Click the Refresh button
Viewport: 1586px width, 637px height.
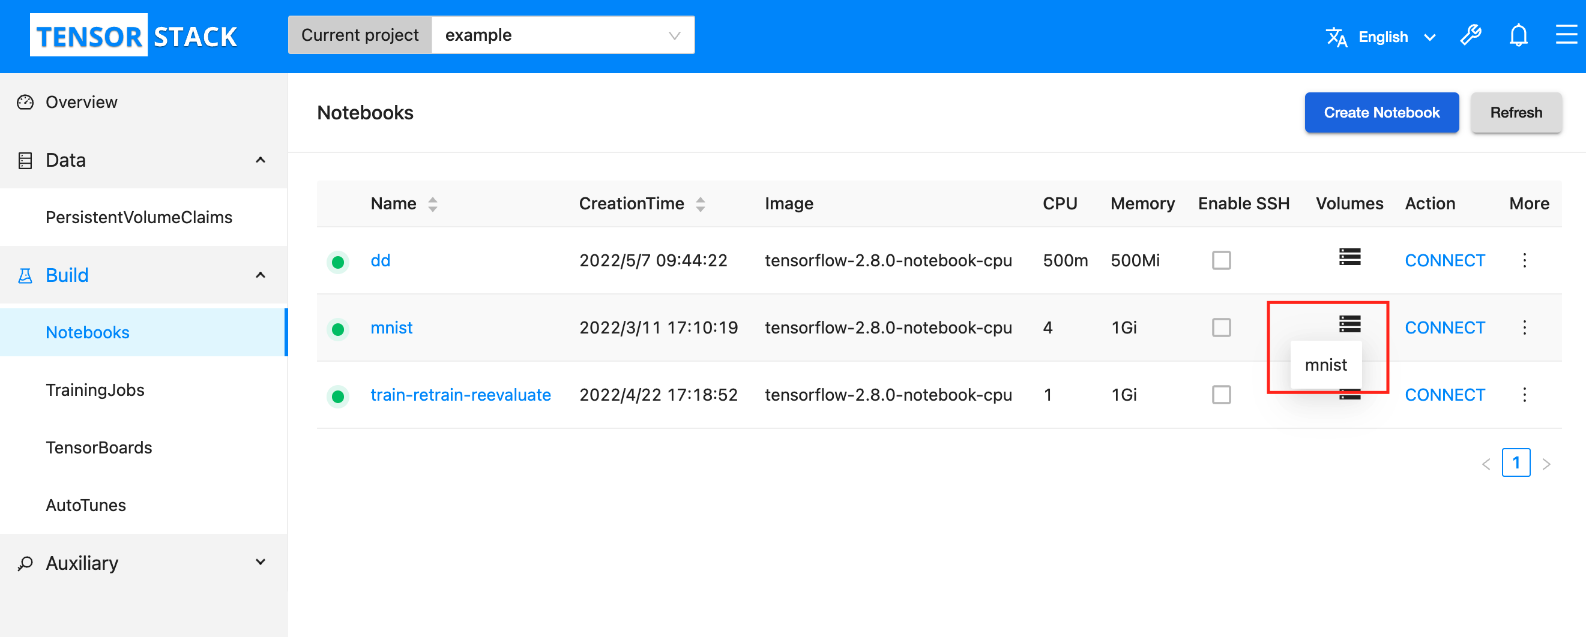tap(1516, 113)
